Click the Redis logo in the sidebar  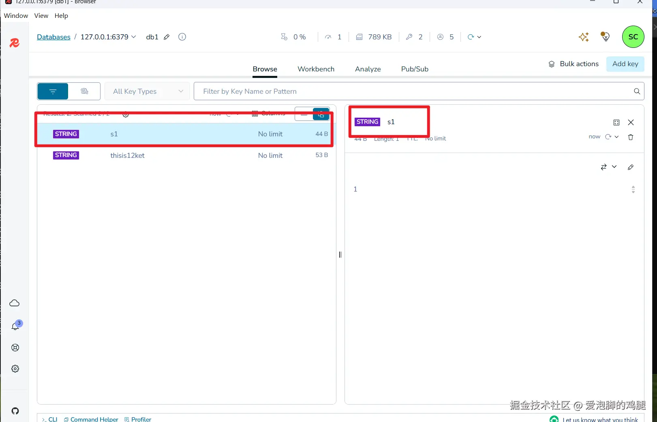coord(15,43)
